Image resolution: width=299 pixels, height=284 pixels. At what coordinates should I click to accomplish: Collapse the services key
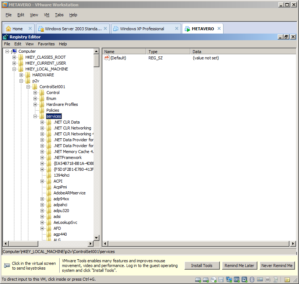(35, 116)
